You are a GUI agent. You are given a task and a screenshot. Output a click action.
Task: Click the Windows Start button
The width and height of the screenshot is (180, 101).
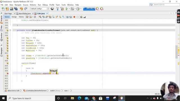[x=3, y=98]
